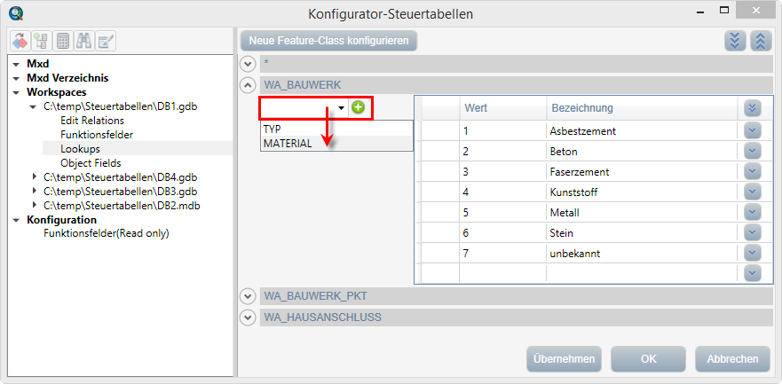The height and width of the screenshot is (384, 782).
Task: Click Neue Feature-Class konfigurieren button
Action: pos(328,41)
